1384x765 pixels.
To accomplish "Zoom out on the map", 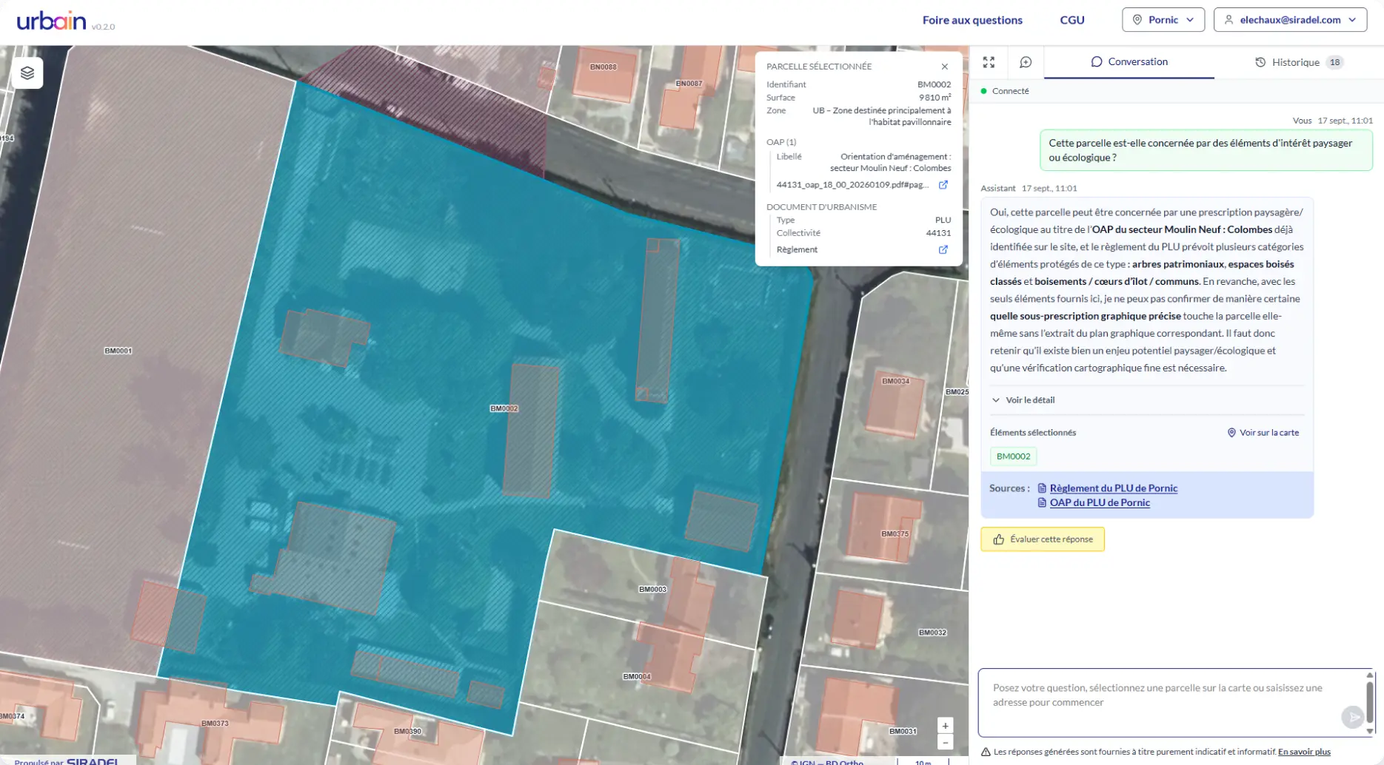I will 945,742.
